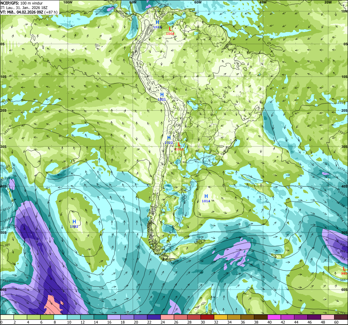Click the dark teal legend swatch labeled 14
This screenshot has height=325, width=348.
click(101, 317)
